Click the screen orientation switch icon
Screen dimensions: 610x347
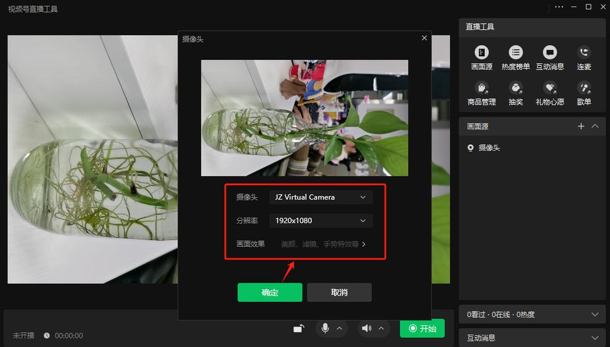pyautogui.click(x=299, y=329)
